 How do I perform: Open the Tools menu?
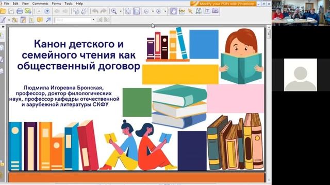[69, 4]
